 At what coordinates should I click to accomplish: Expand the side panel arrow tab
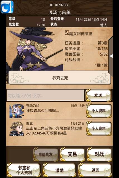pos(111,56)
